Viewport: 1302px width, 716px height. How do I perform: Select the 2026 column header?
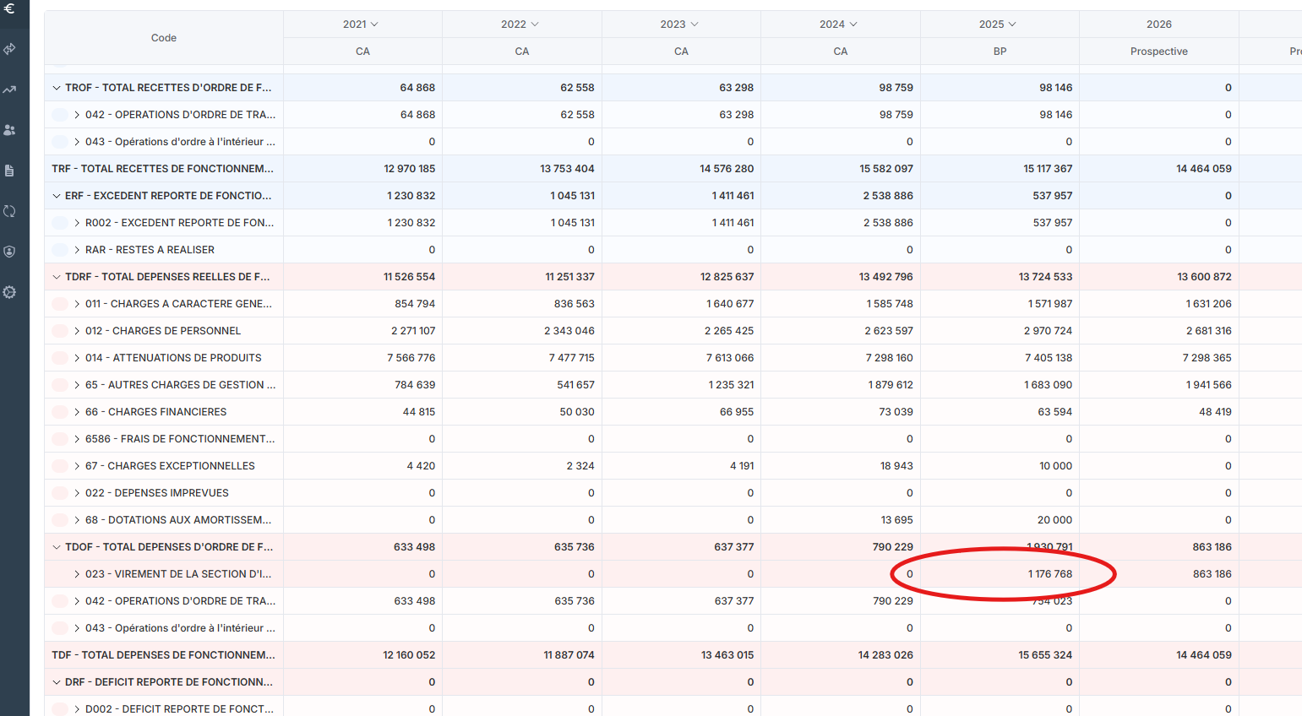pos(1158,24)
